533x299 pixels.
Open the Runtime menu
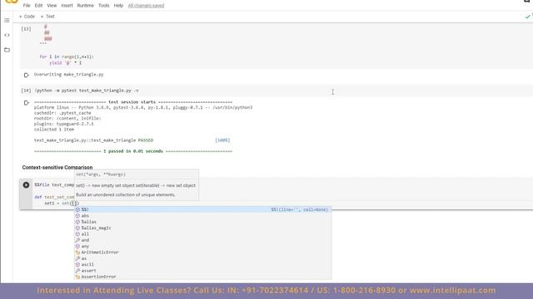click(85, 6)
